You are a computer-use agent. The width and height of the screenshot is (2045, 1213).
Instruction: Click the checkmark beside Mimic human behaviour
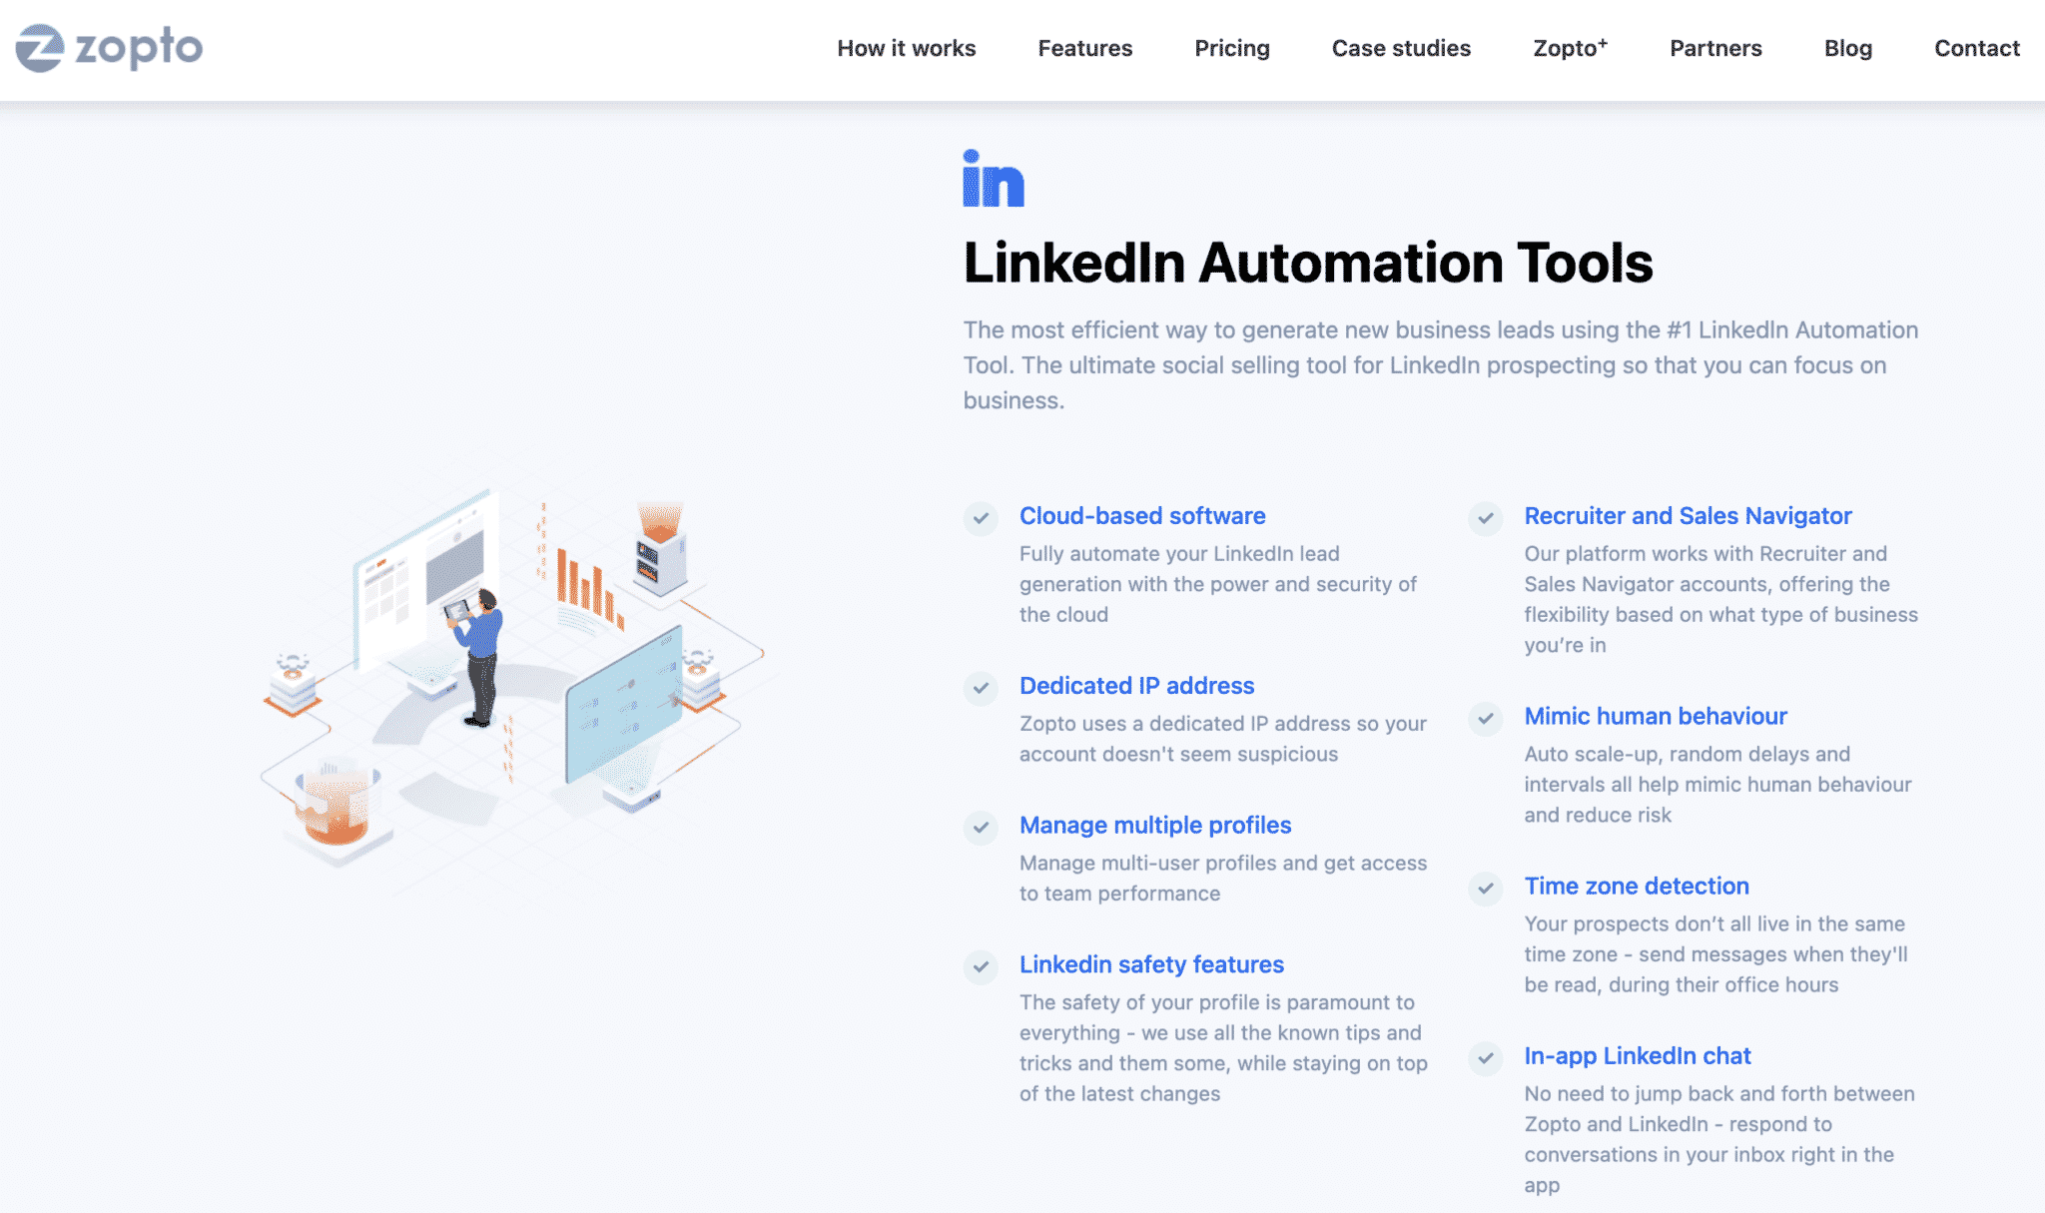[1486, 720]
